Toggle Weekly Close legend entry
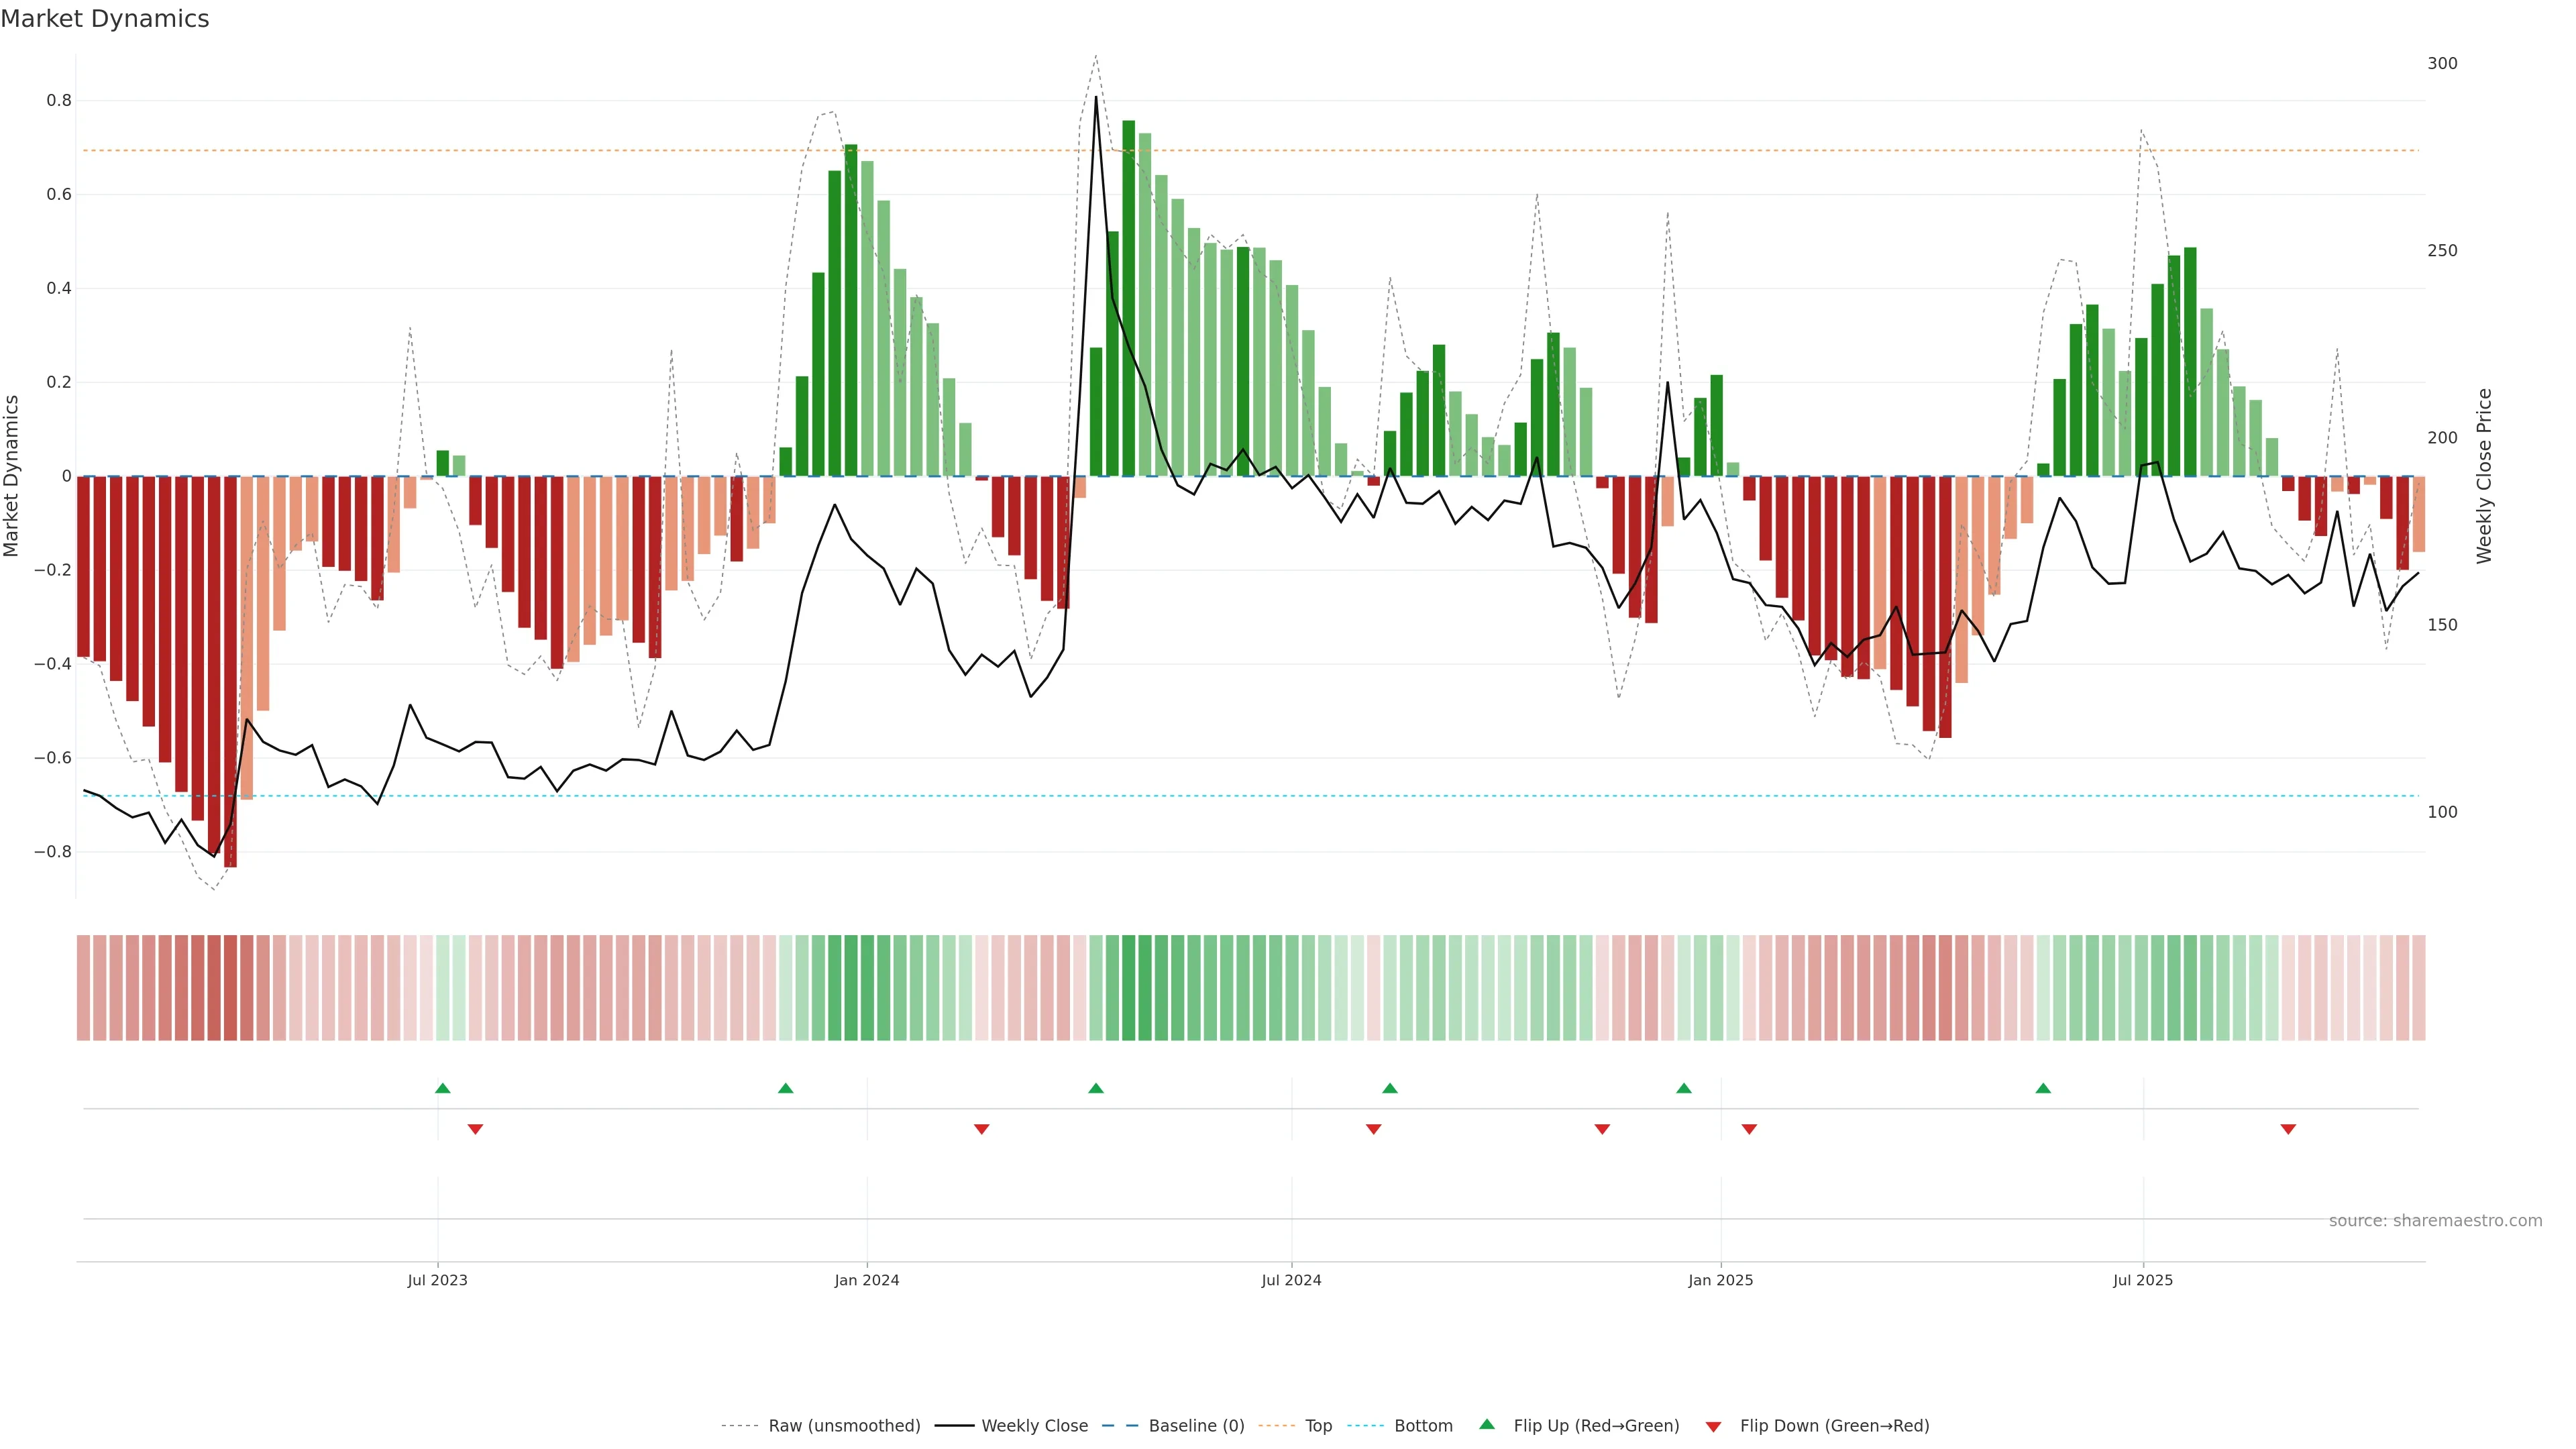2576x1449 pixels. 1034,1426
